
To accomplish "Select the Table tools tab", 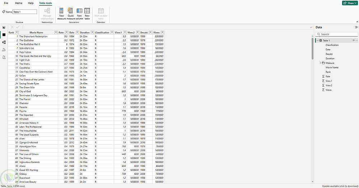I will click(x=45, y=3).
